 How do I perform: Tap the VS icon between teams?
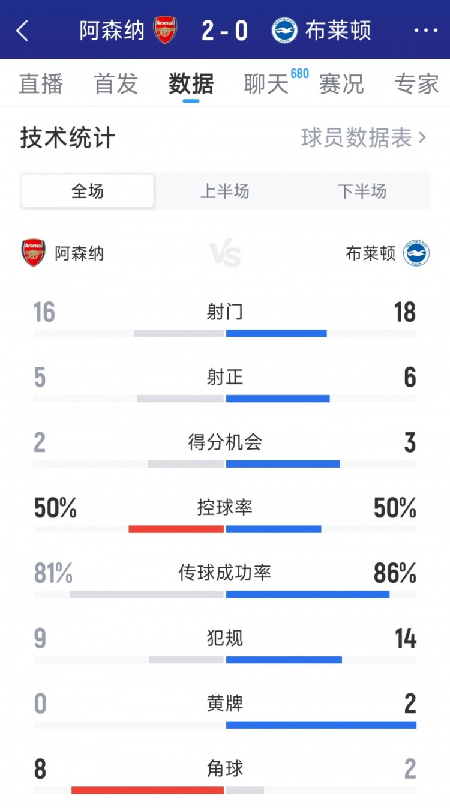tap(225, 253)
